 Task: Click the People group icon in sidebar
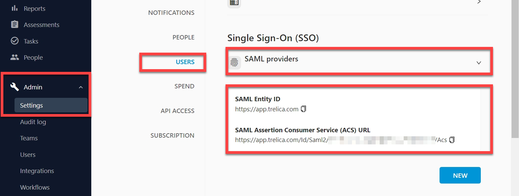coord(15,57)
